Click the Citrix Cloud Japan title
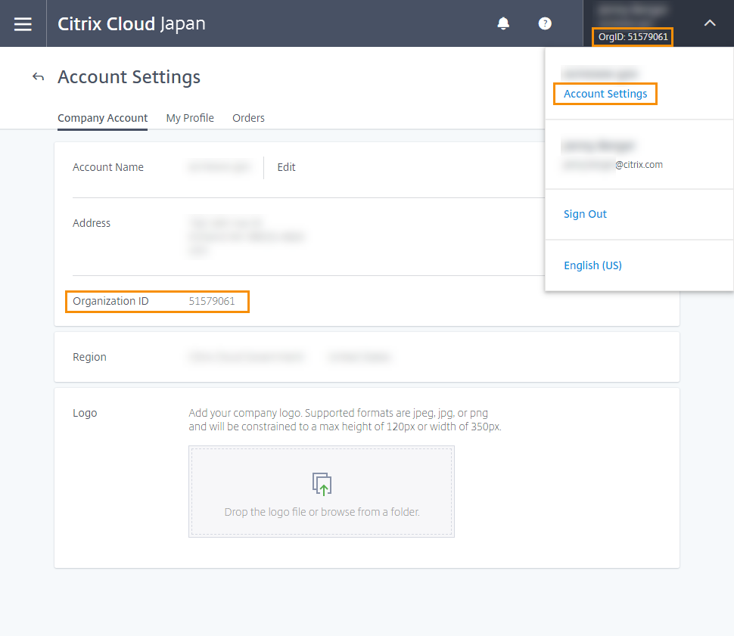 (132, 23)
